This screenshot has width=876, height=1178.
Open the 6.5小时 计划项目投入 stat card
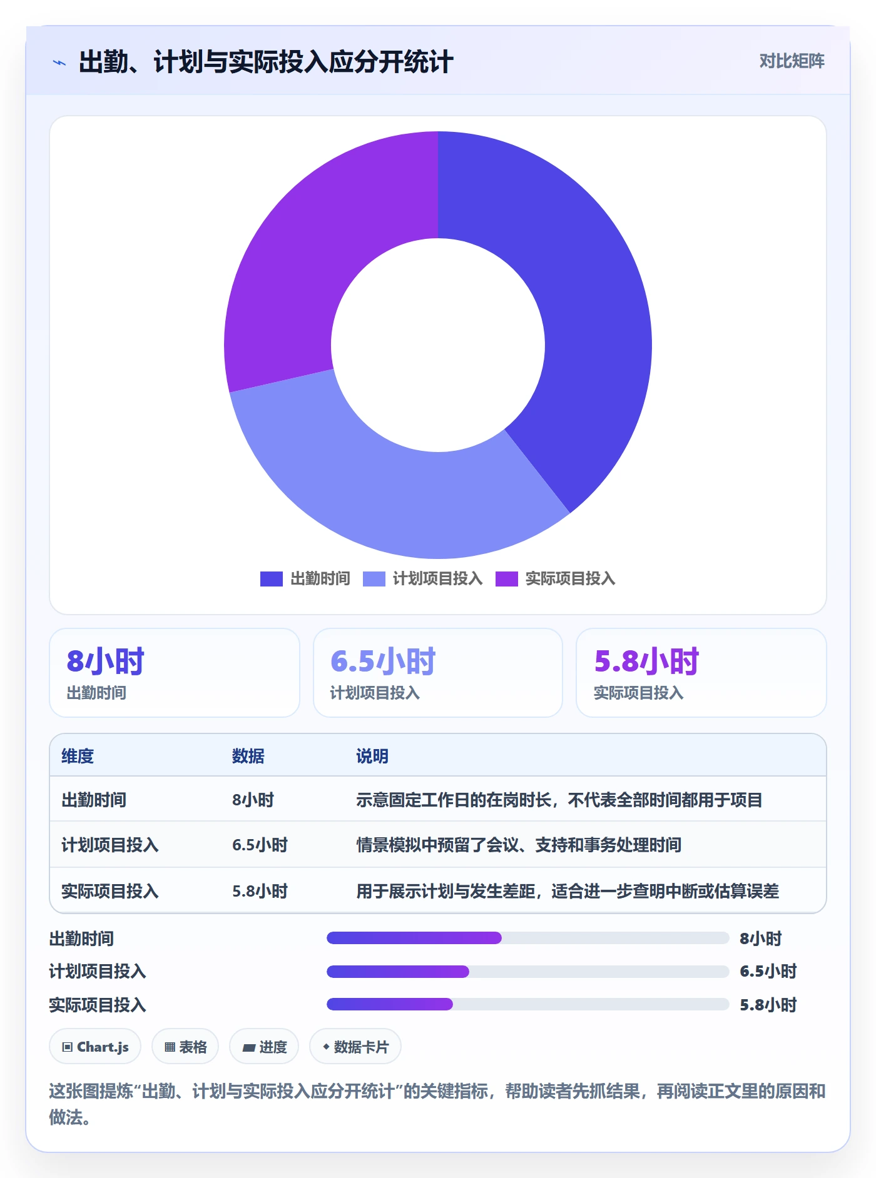pyautogui.click(x=438, y=673)
